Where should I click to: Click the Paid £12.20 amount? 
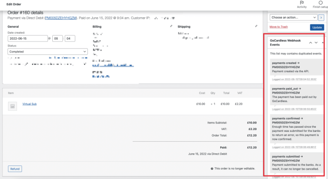252,148
